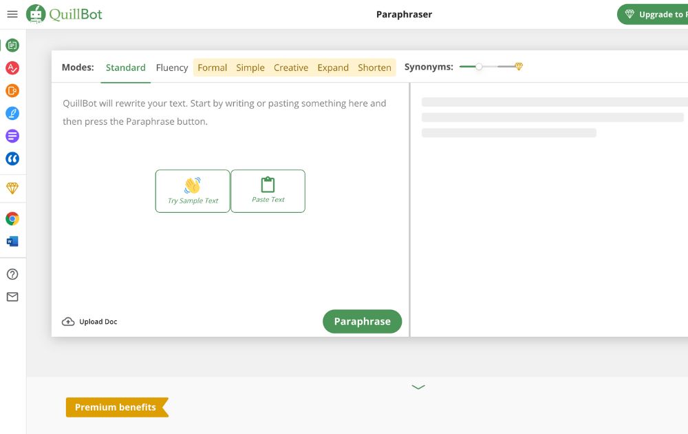
Task: Click the Paraphraser page title
Action: click(x=404, y=14)
